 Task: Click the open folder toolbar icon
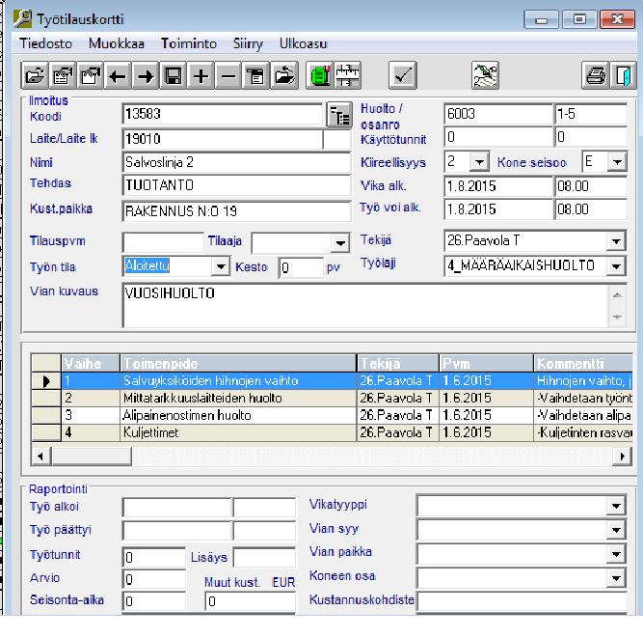pos(35,75)
